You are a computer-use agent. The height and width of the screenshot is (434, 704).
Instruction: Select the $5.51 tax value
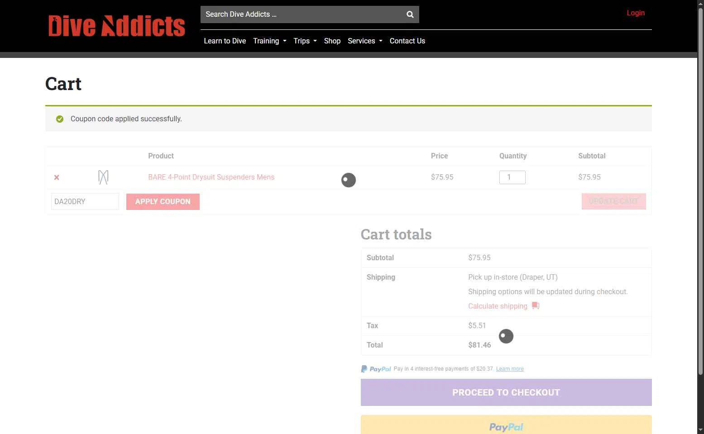[477, 325]
